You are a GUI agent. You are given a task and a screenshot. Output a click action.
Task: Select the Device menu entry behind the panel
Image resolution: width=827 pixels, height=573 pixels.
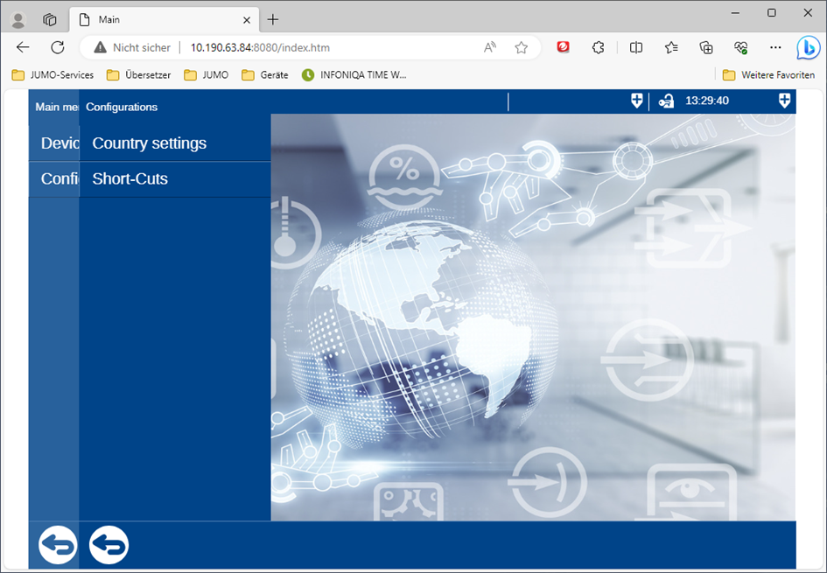(x=54, y=143)
